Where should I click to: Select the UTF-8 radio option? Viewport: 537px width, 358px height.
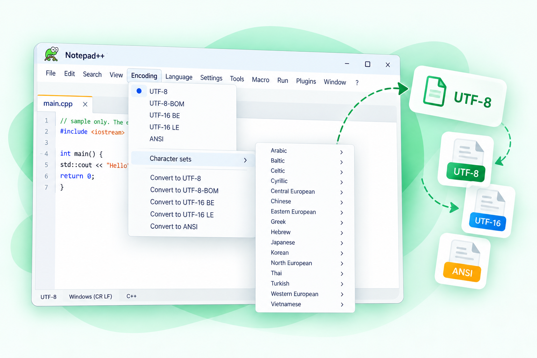(x=139, y=91)
